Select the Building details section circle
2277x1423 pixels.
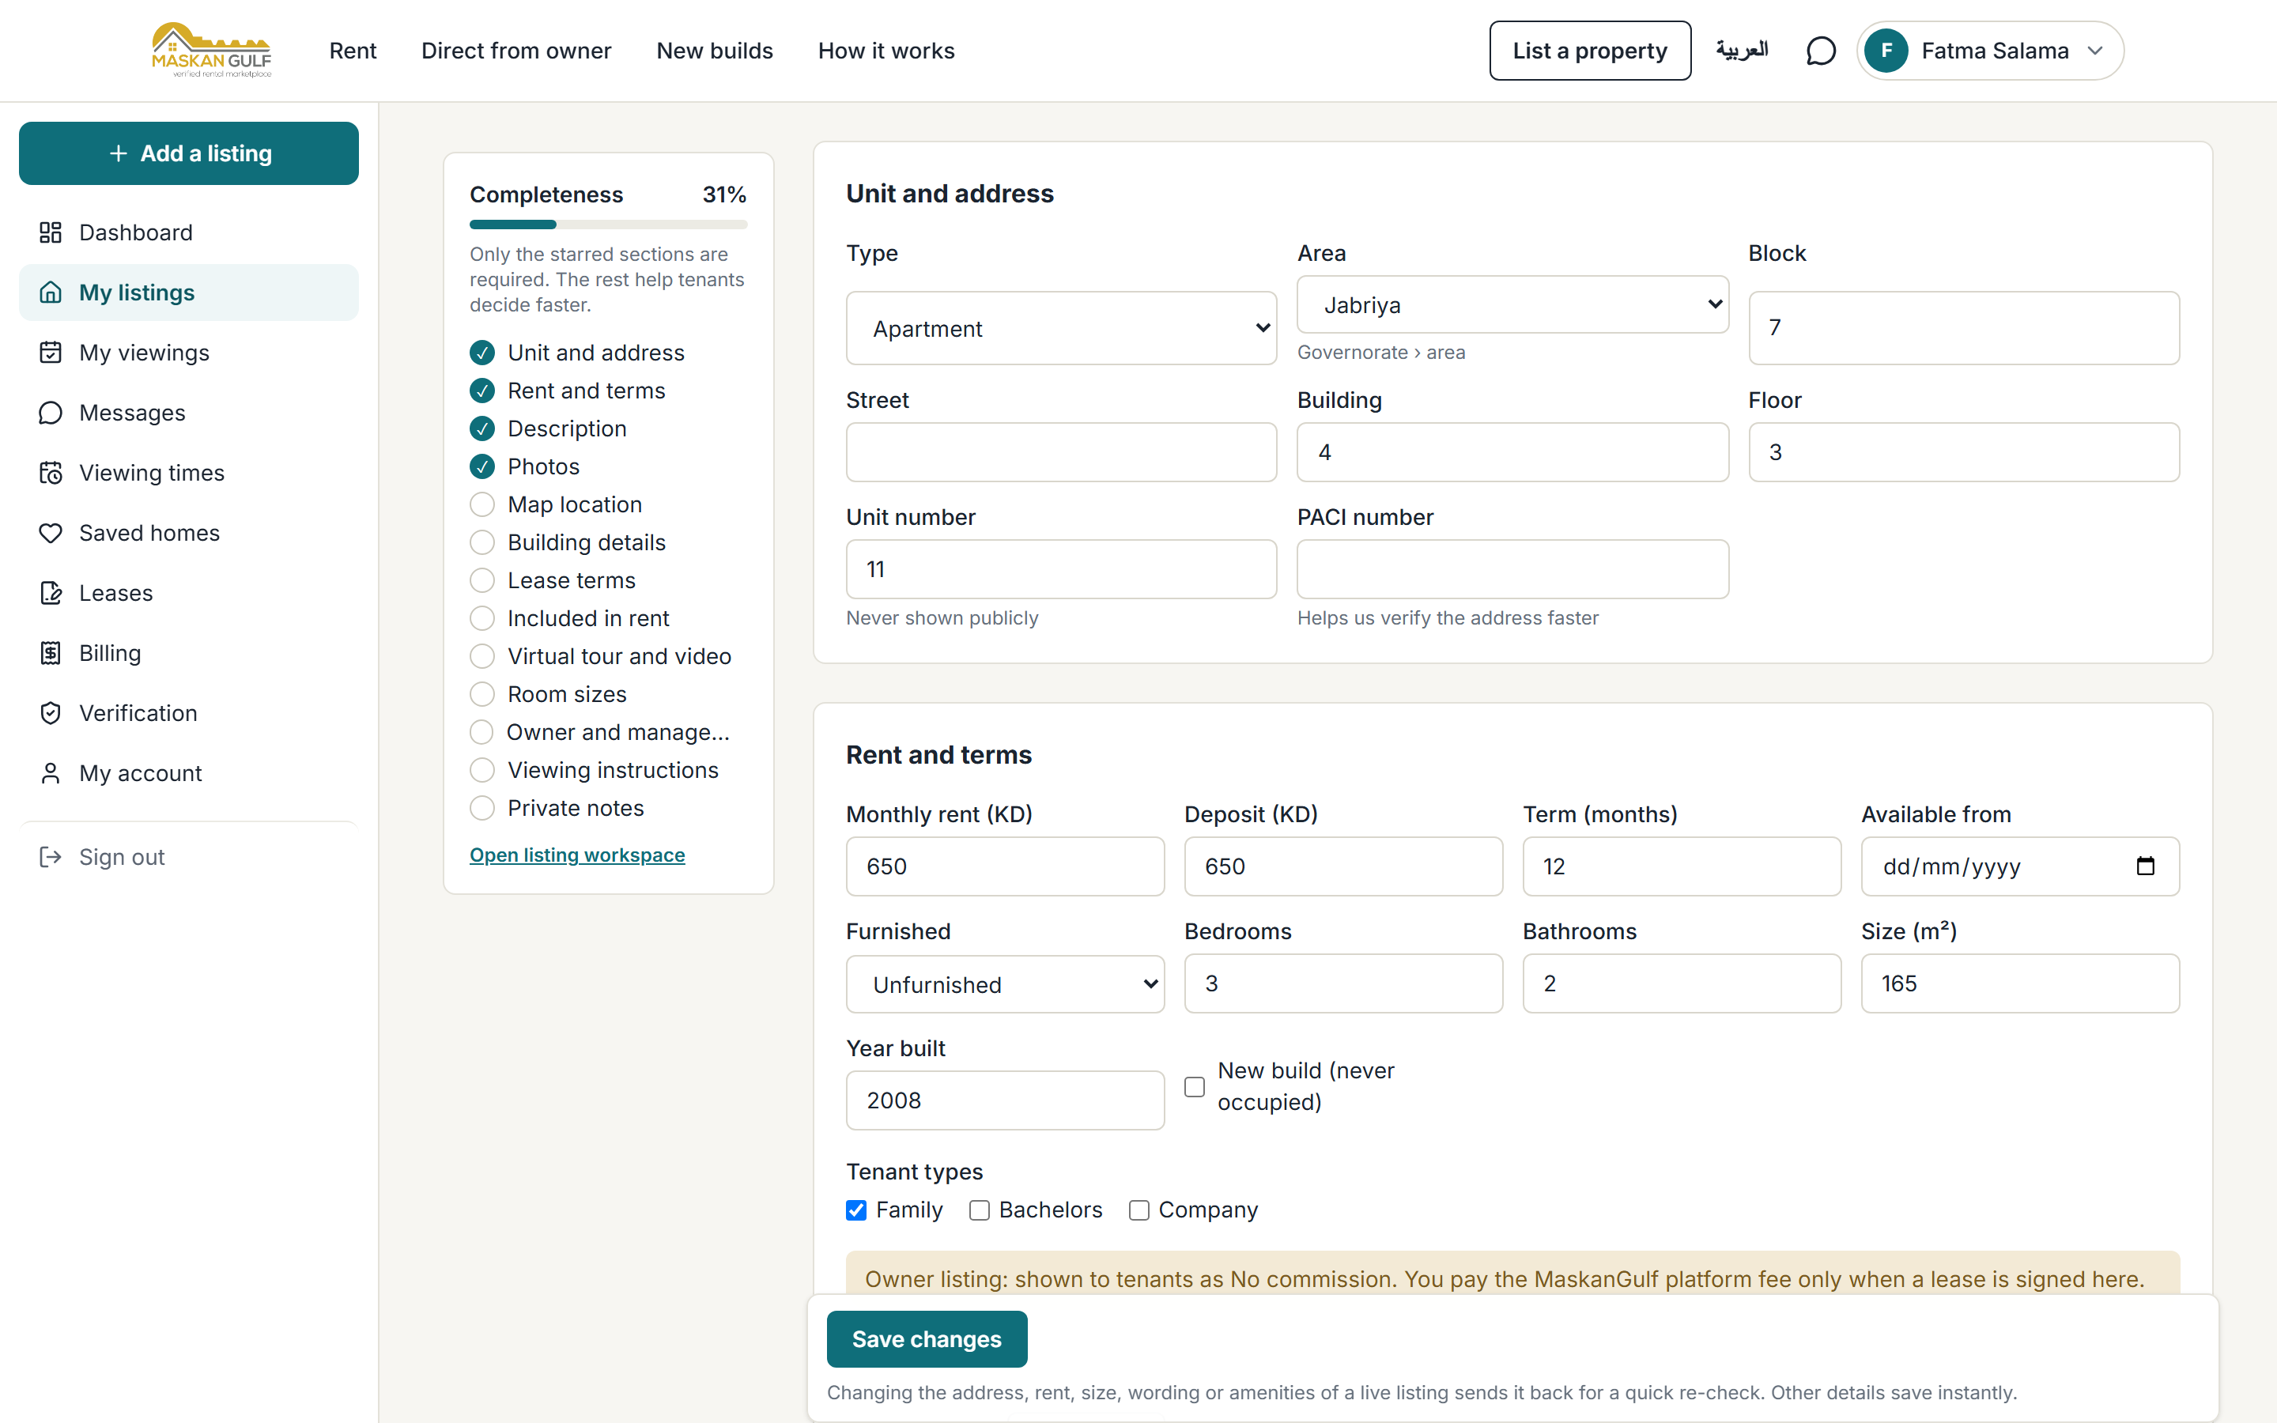pyautogui.click(x=481, y=542)
